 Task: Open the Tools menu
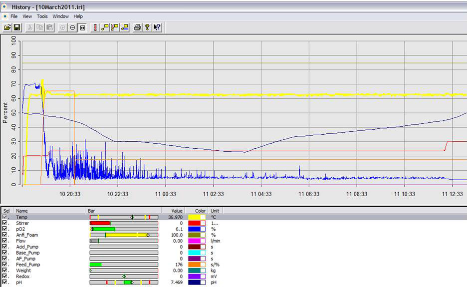click(x=42, y=16)
